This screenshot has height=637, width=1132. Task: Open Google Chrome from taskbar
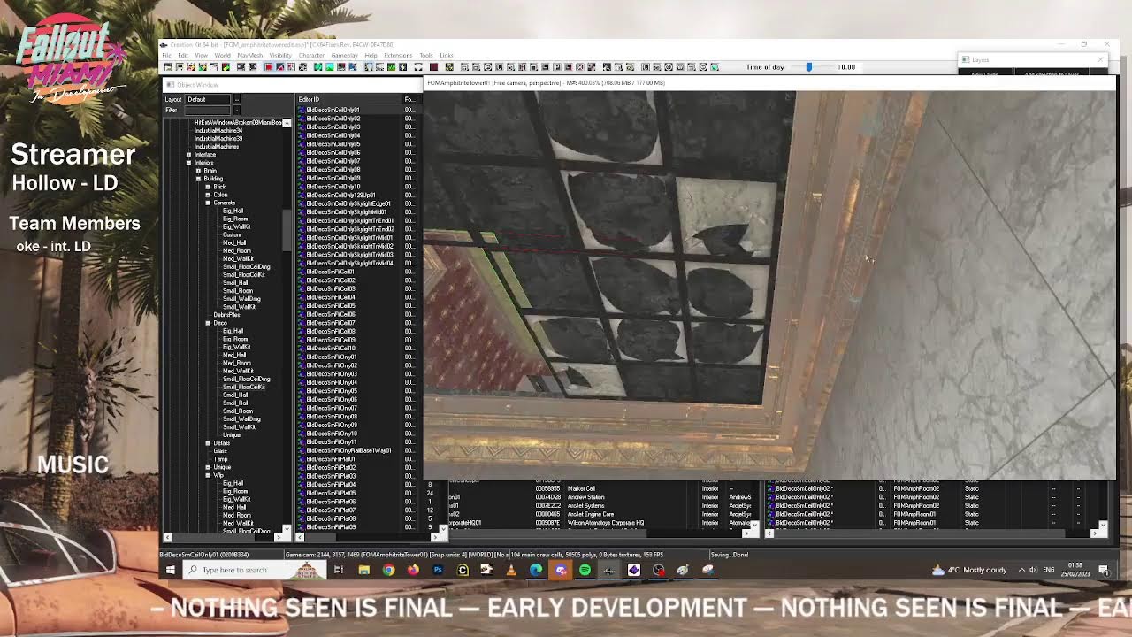point(388,570)
